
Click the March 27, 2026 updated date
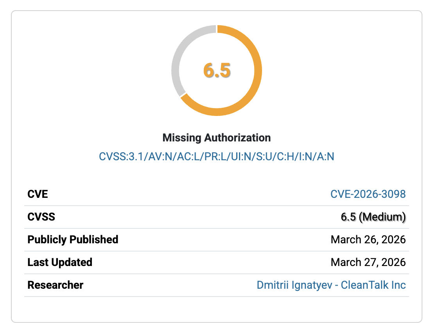point(368,262)
